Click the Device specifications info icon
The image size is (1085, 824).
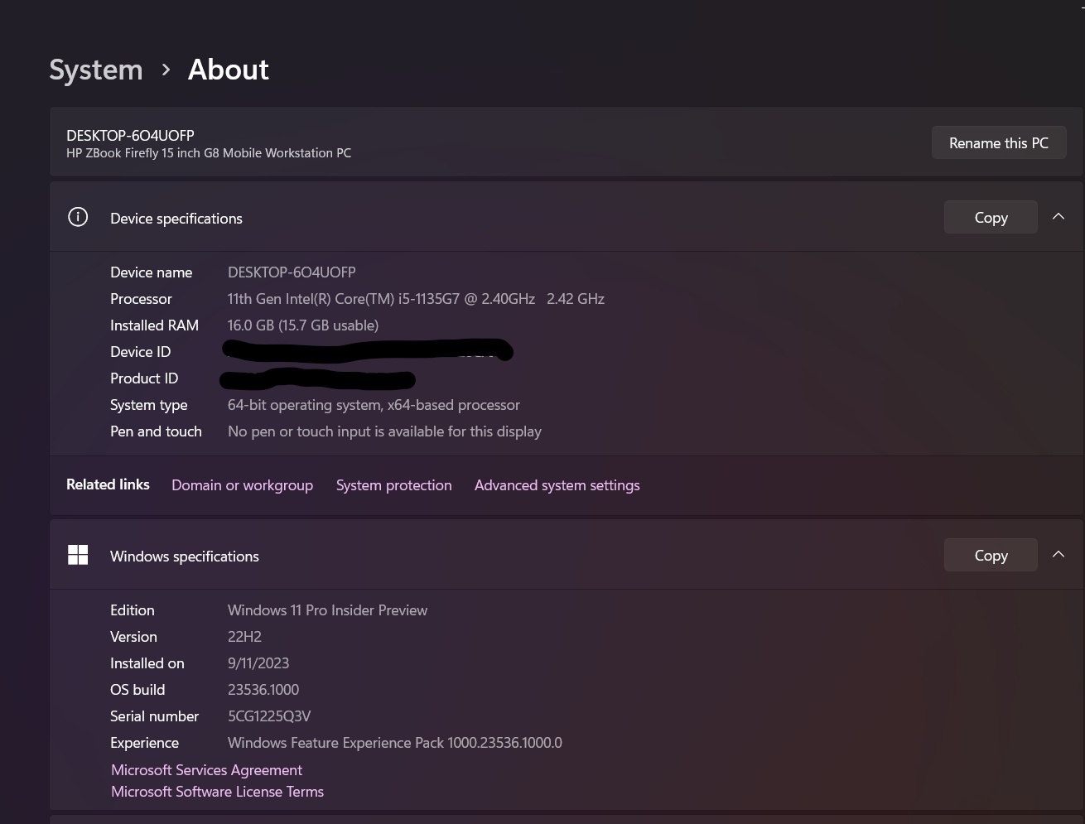(x=78, y=218)
